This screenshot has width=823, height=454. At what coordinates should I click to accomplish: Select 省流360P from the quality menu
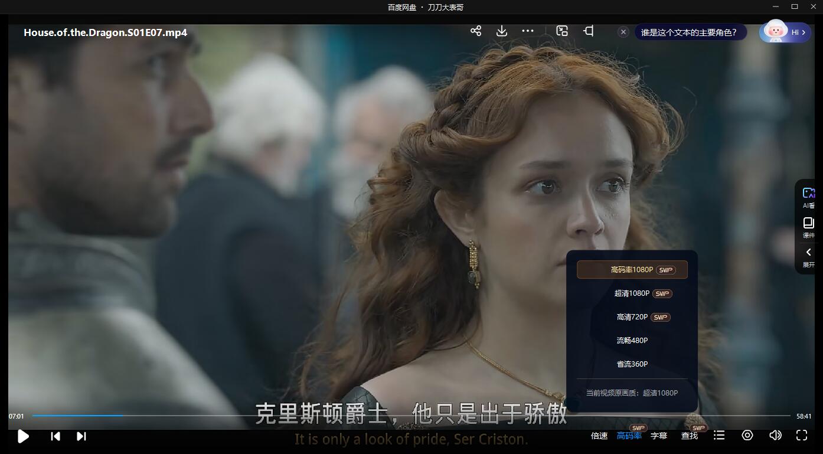(632, 364)
